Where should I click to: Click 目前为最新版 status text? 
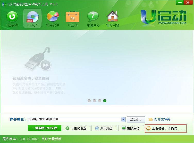point(52,139)
